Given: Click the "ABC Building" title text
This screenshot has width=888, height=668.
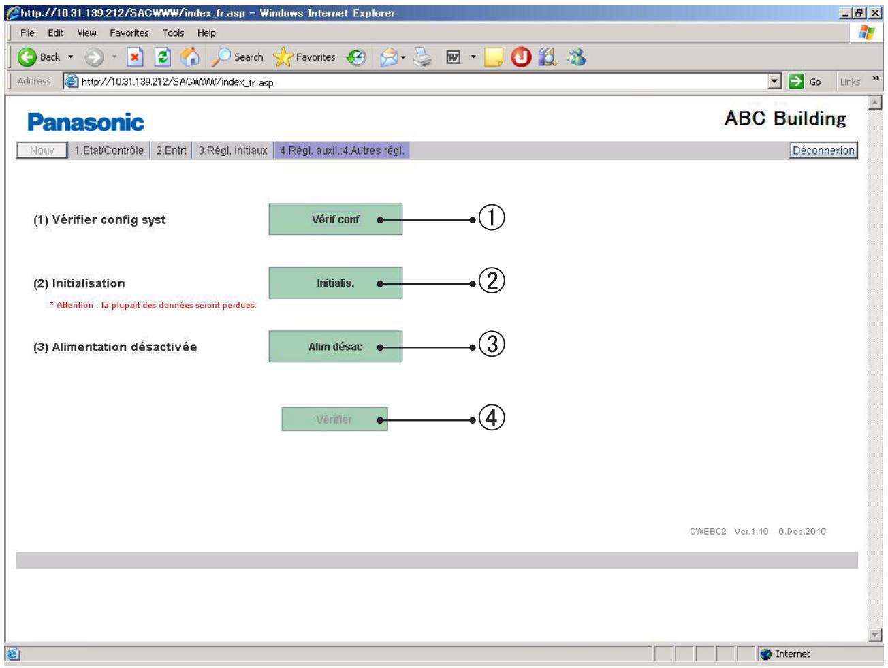Looking at the screenshot, I should pos(785,118).
